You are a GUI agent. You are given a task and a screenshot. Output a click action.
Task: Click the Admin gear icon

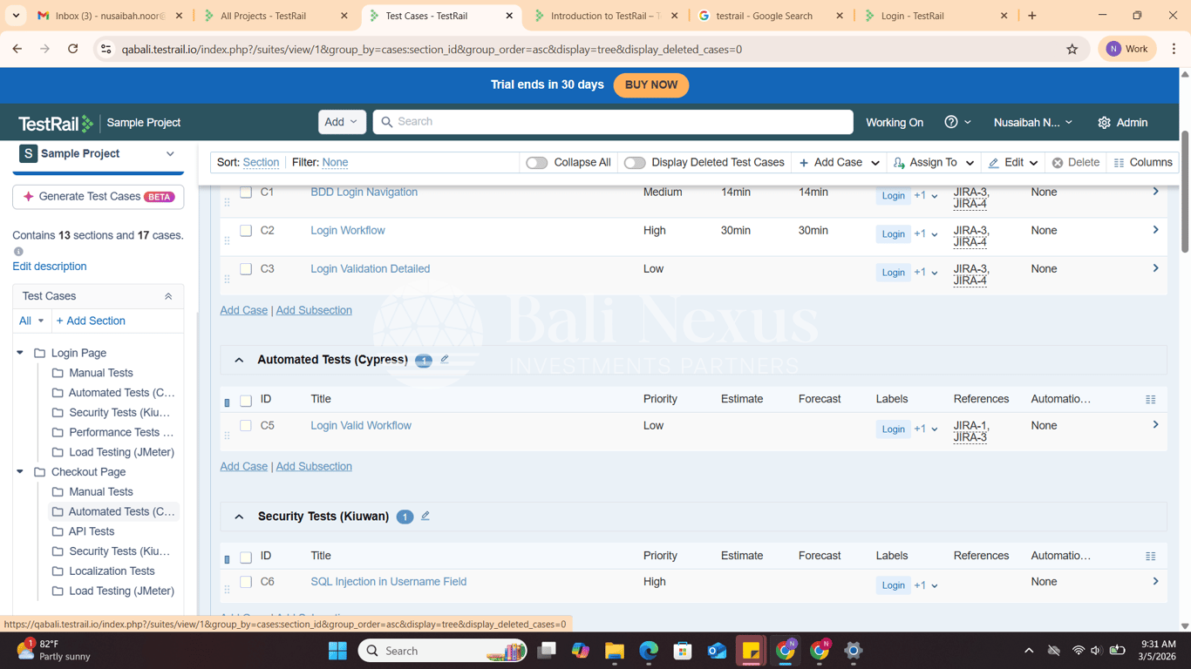pos(1104,123)
